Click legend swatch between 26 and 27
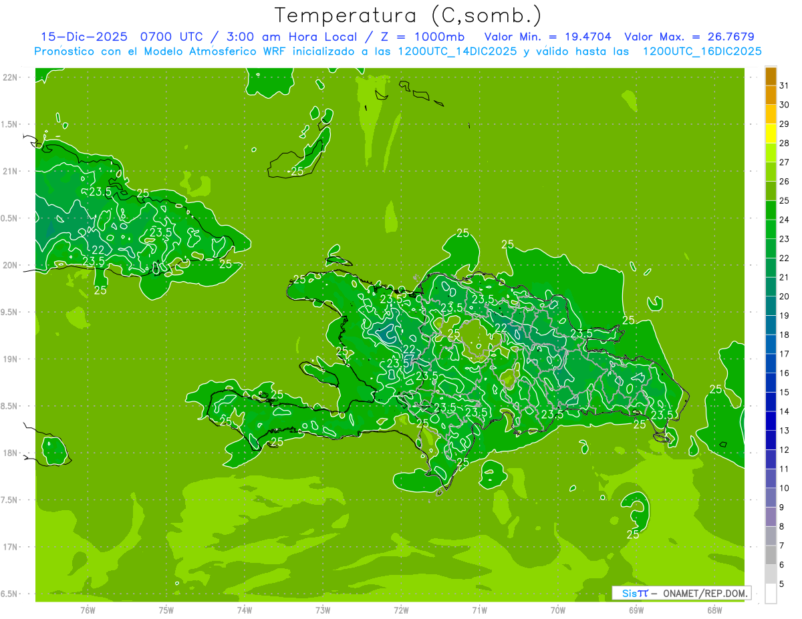Image resolution: width=802 pixels, height=619 pixels. click(771, 172)
